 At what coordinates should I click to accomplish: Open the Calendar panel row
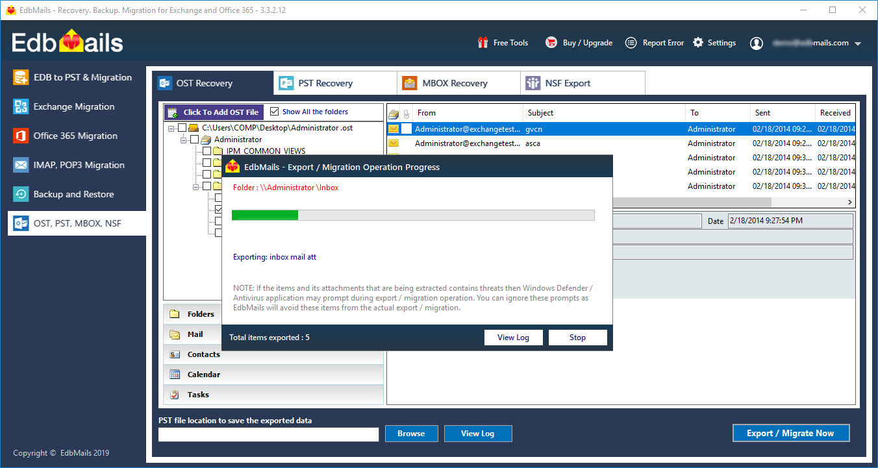pos(273,375)
